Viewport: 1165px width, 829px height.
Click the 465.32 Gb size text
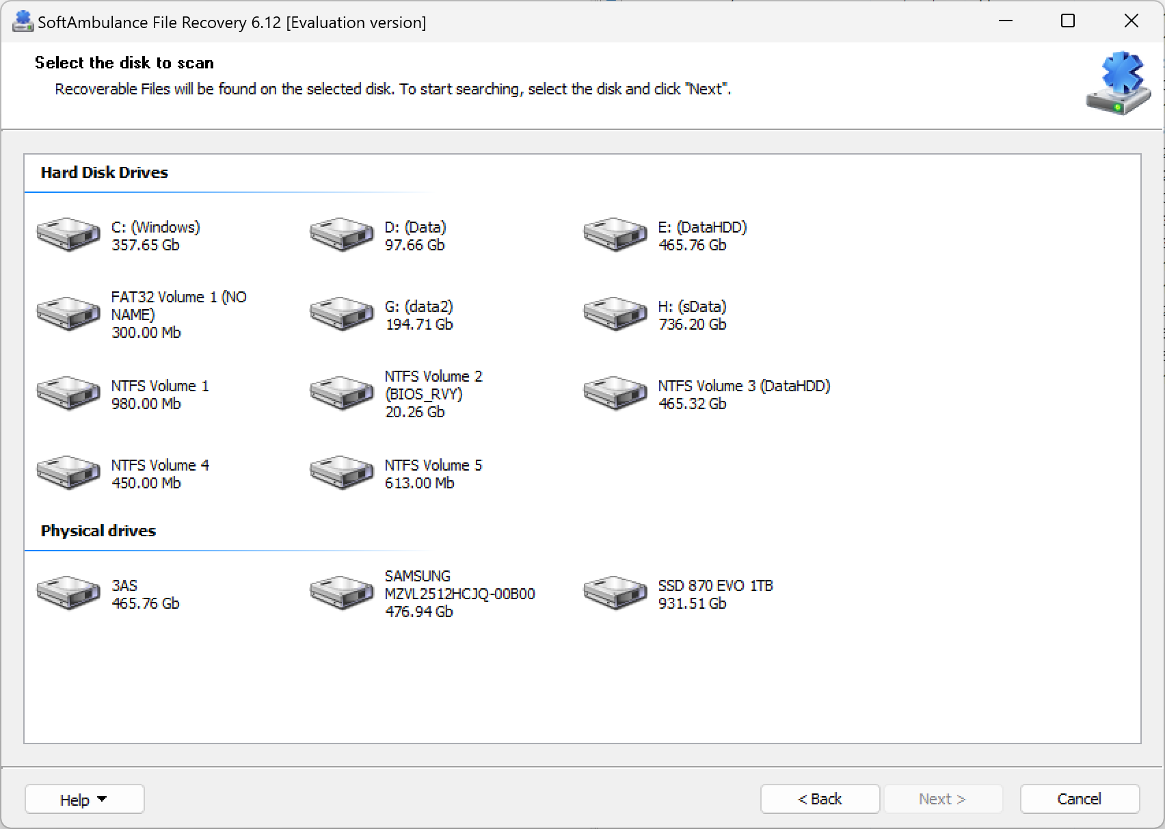[693, 404]
